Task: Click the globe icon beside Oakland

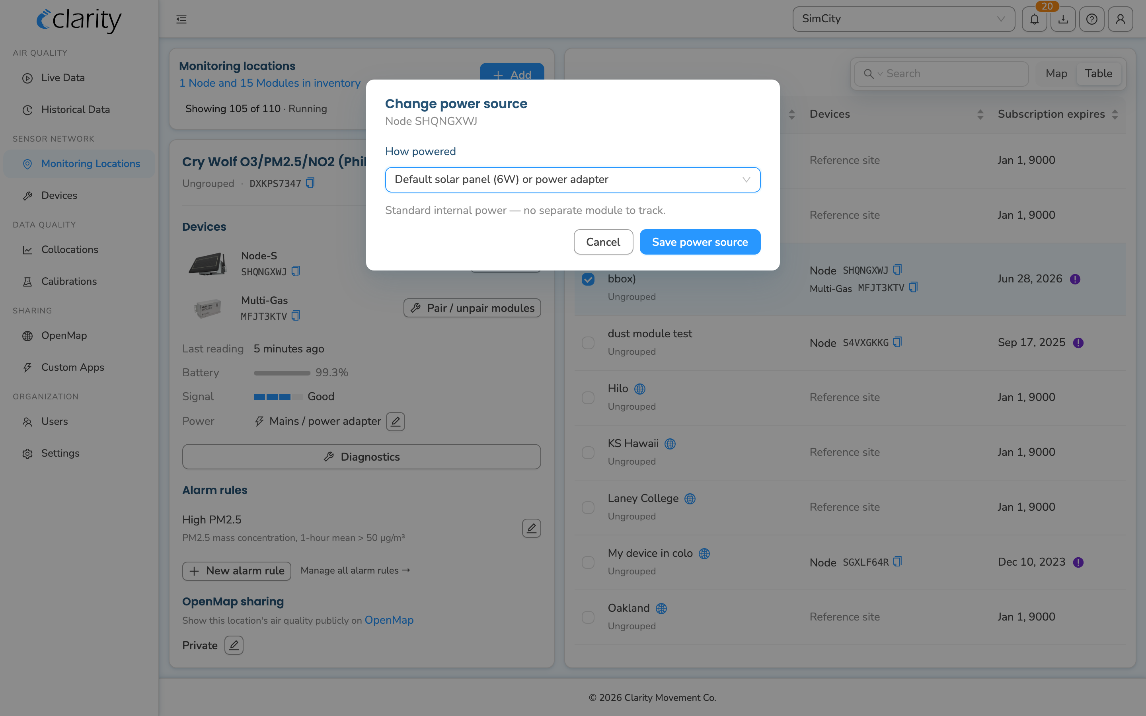Action: (x=662, y=609)
